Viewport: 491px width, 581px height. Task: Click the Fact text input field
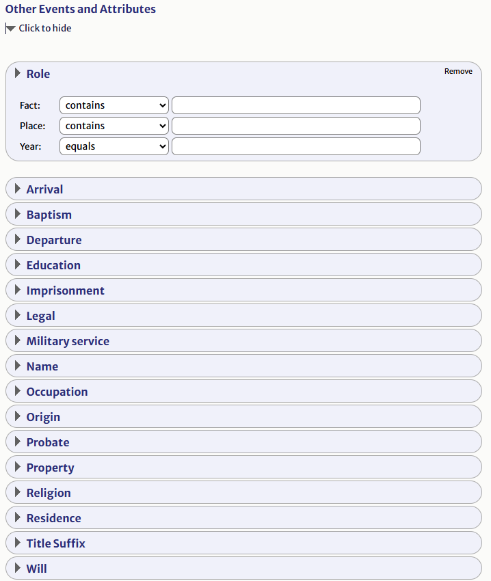(x=295, y=105)
